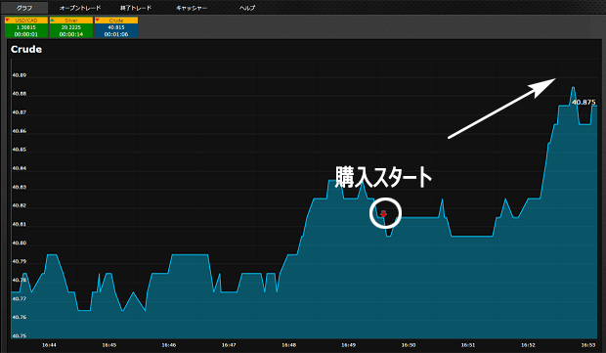Click the 16:44 time axis label
Image resolution: width=606 pixels, height=353 pixels.
tap(49, 345)
